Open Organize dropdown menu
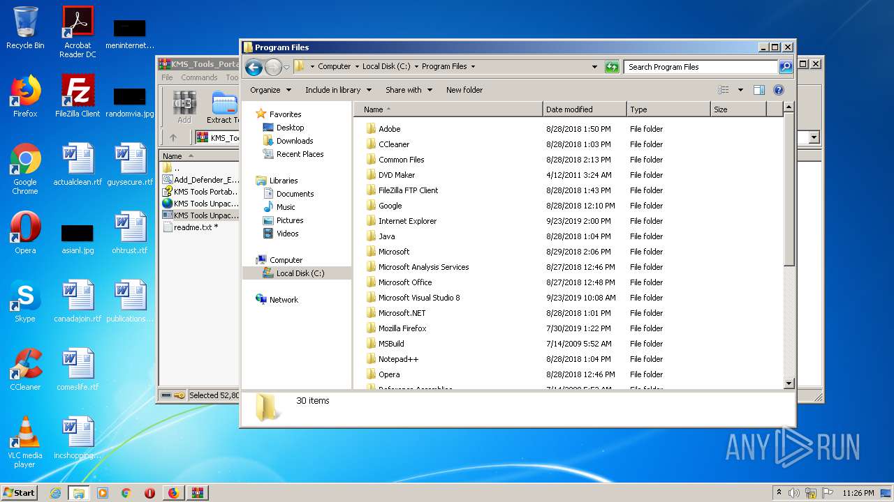 [x=270, y=90]
